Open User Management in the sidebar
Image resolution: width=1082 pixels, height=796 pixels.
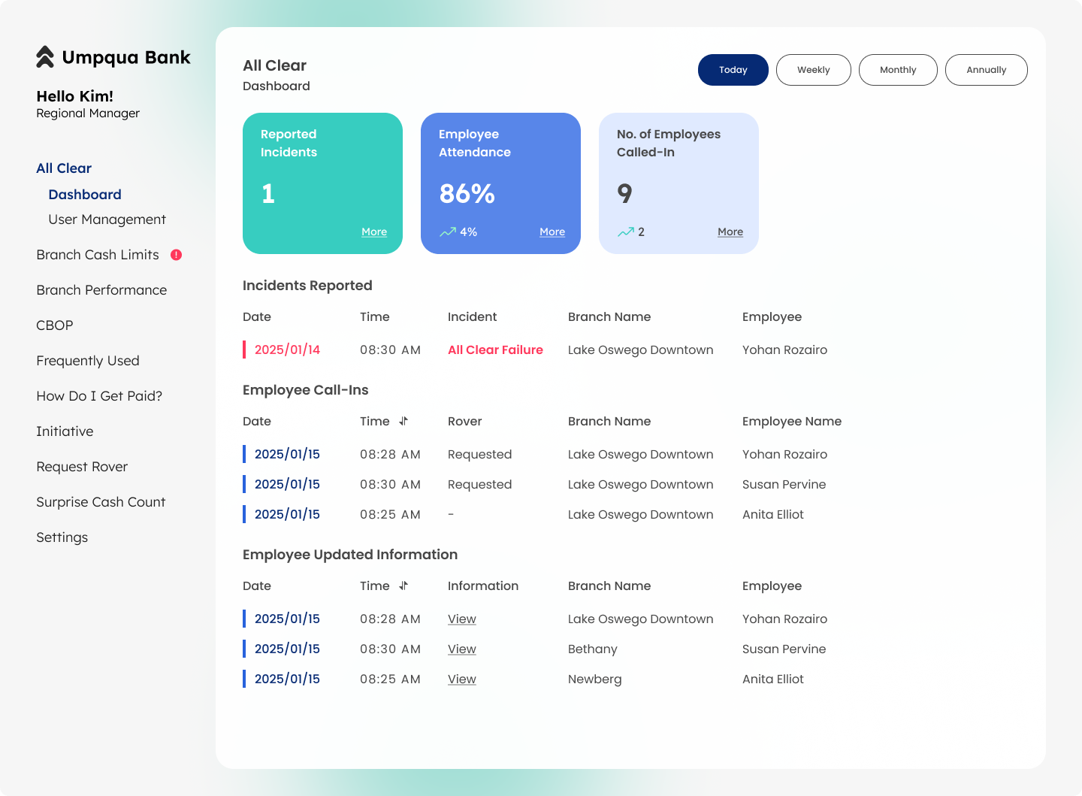107,219
